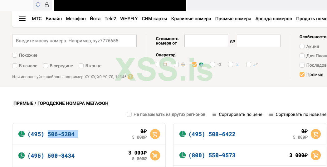The width and height of the screenshot is (327, 167).
Task: Click the Tele2 logo in operator filter
Action: pos(219,65)
